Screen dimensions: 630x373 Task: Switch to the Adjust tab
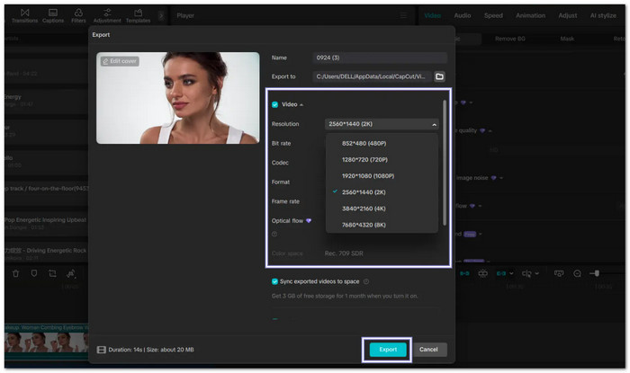tap(568, 15)
